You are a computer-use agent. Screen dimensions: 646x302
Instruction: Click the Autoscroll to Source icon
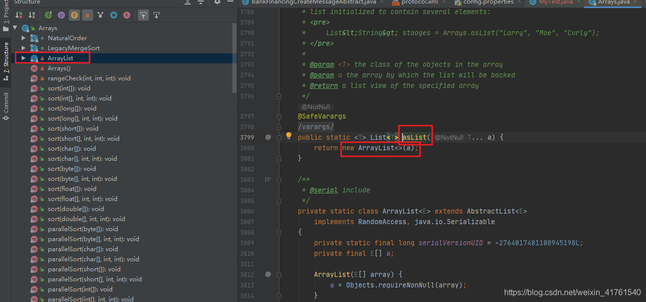click(x=143, y=16)
